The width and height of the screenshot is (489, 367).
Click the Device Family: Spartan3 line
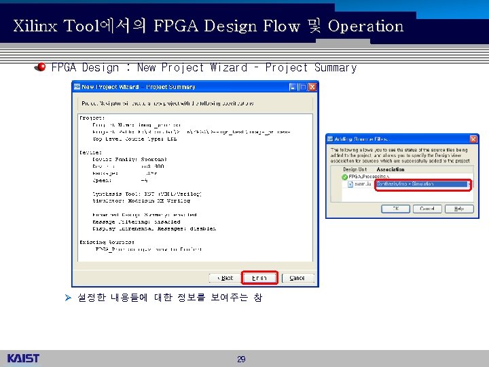(130, 160)
